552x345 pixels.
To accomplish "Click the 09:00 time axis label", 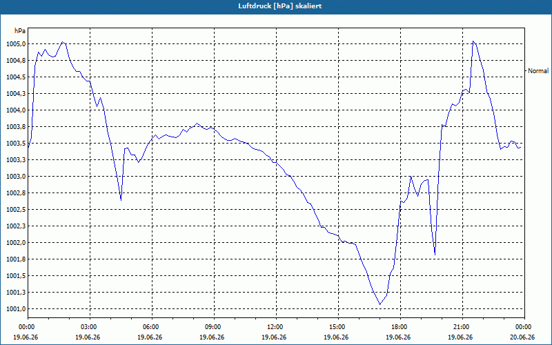I will (x=214, y=327).
